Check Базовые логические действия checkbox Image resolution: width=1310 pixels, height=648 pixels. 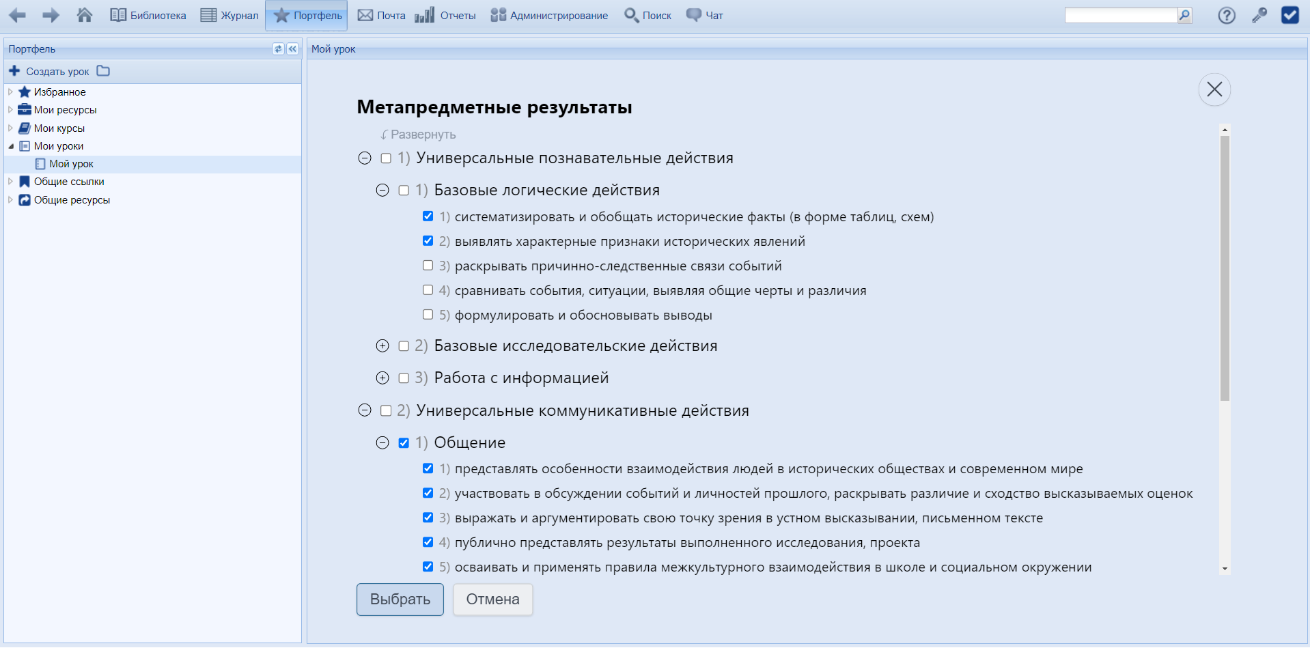(404, 191)
